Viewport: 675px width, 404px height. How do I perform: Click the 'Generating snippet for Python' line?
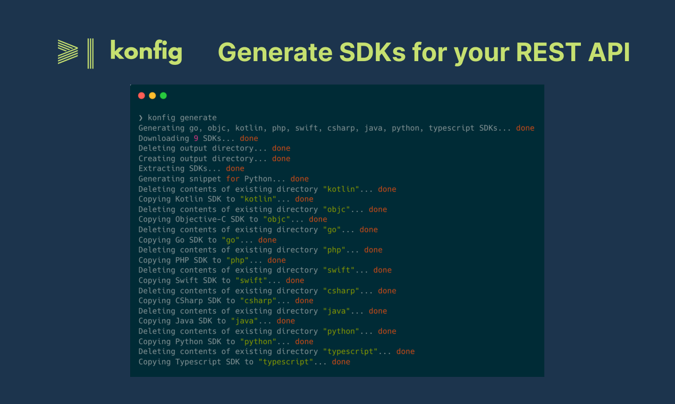pyautogui.click(x=223, y=179)
